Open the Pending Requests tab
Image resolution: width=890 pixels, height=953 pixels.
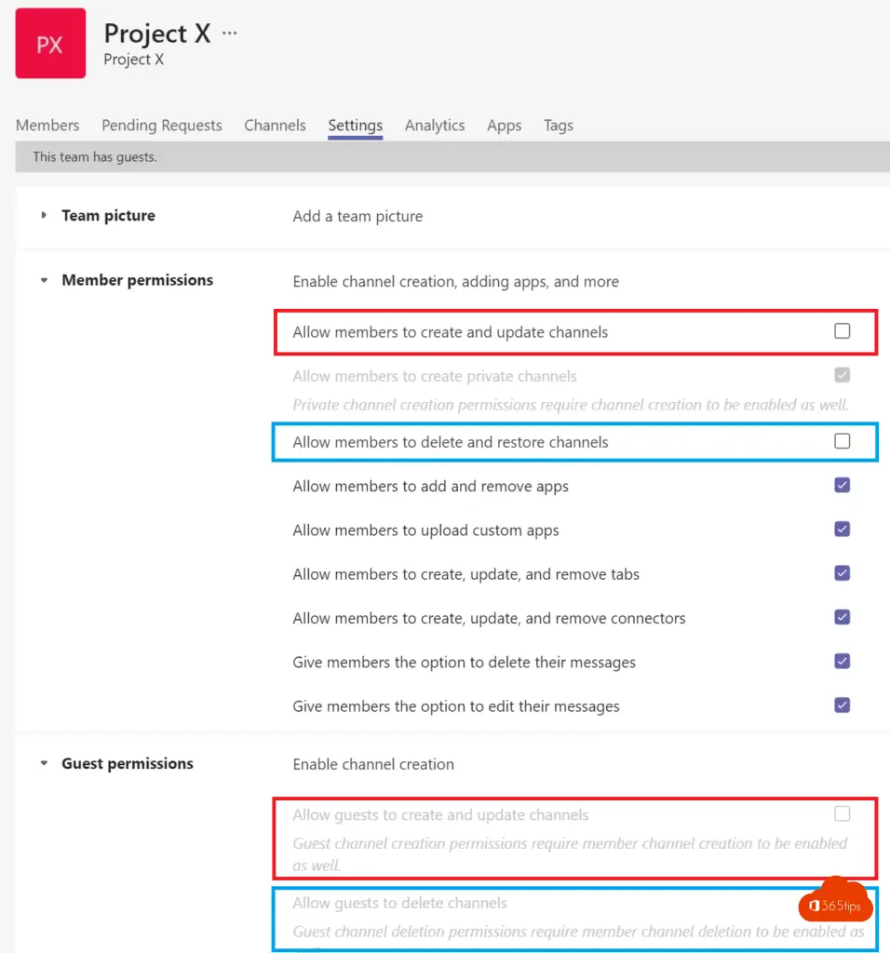(x=162, y=126)
